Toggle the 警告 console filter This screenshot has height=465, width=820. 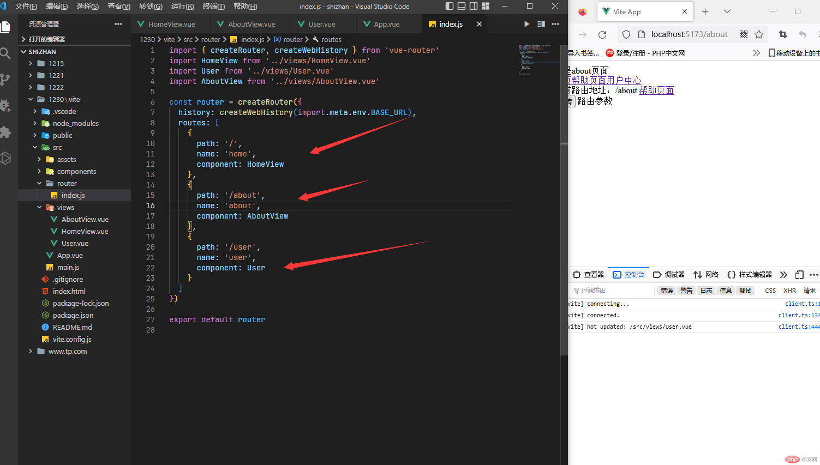point(686,291)
